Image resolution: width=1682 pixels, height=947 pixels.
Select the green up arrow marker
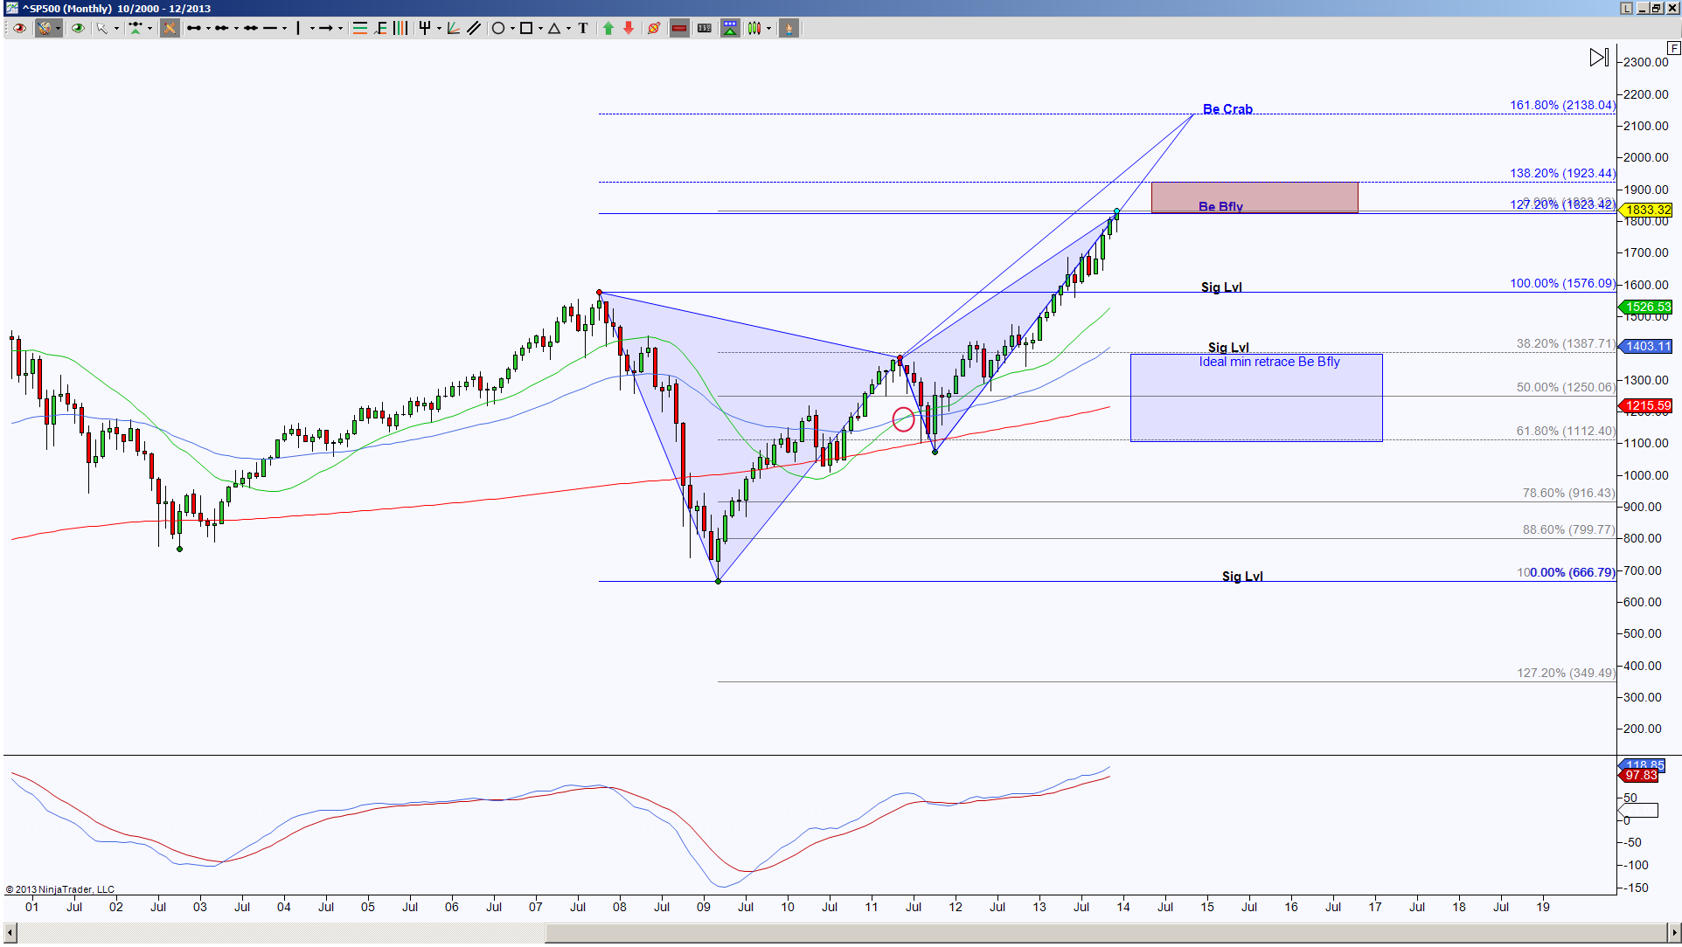point(608,28)
